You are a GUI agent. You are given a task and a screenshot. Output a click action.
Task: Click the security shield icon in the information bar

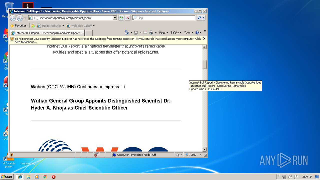[12, 39]
